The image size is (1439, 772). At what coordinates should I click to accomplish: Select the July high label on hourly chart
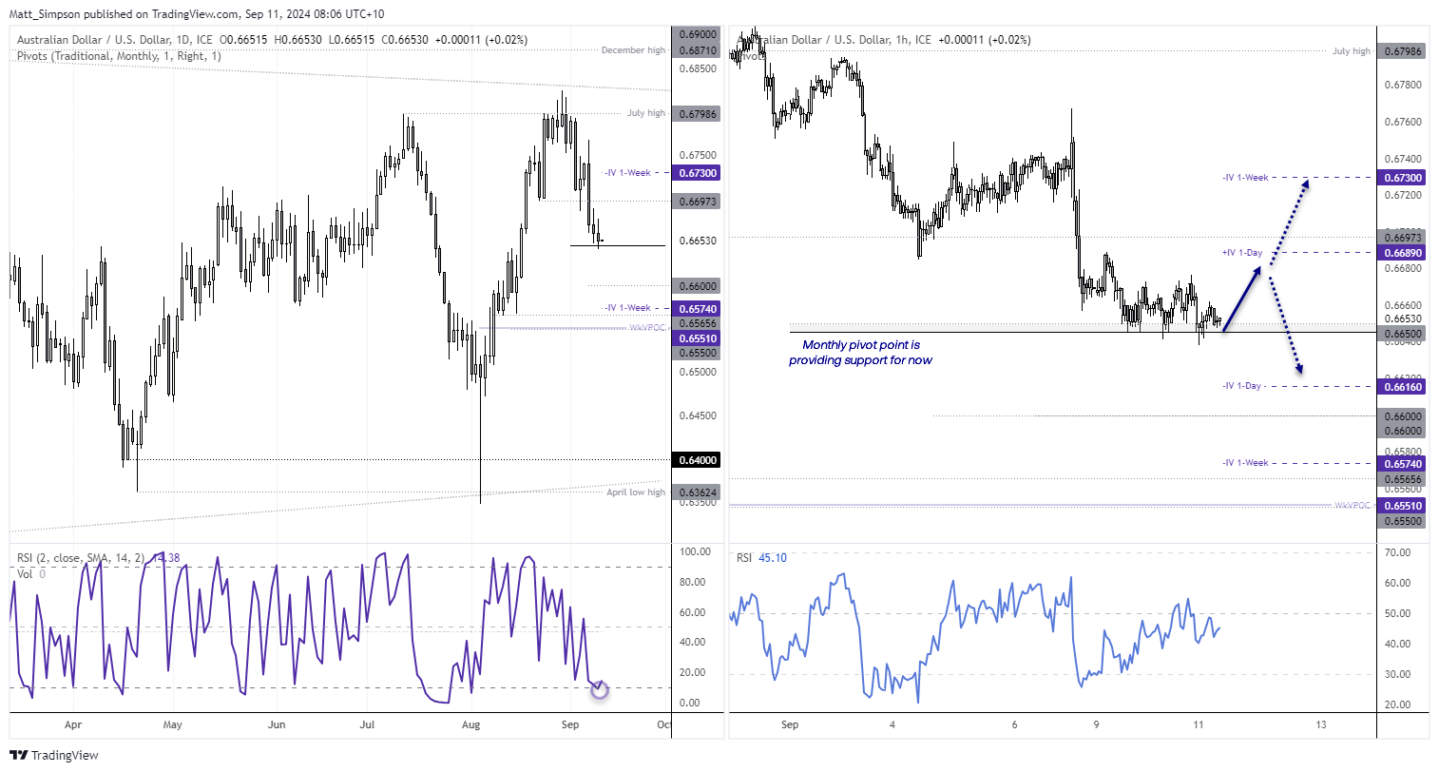1352,51
